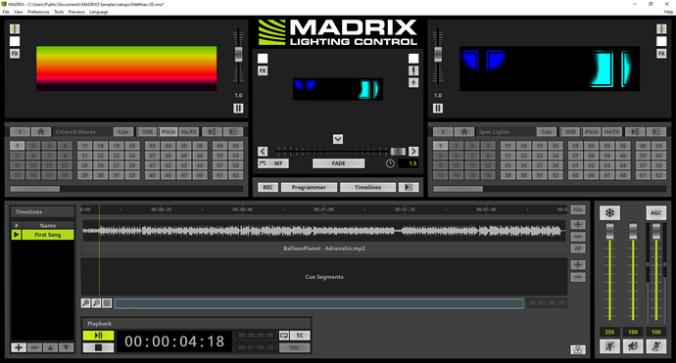Open the left deck FX icon
The image size is (676, 363).
15,54
